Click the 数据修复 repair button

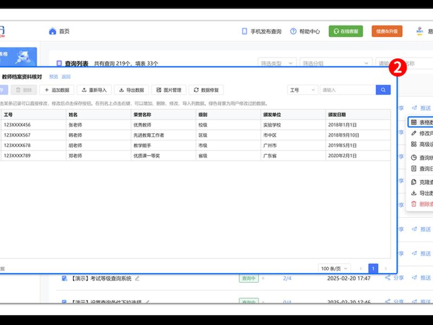coord(206,90)
